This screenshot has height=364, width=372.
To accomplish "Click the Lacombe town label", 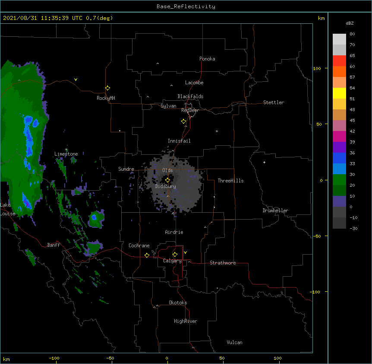I will [x=194, y=83].
